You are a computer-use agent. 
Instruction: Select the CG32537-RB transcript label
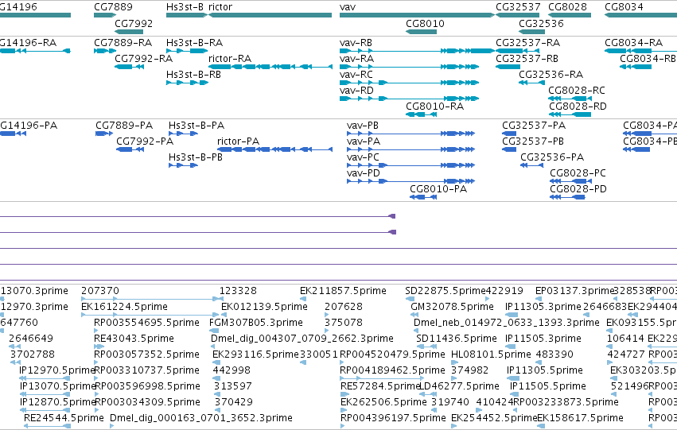click(527, 59)
